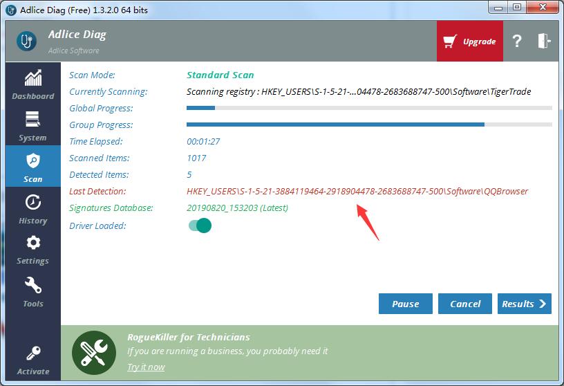The height and width of the screenshot is (386, 564).
Task: Click the Global Progress bar
Action: 369,108
